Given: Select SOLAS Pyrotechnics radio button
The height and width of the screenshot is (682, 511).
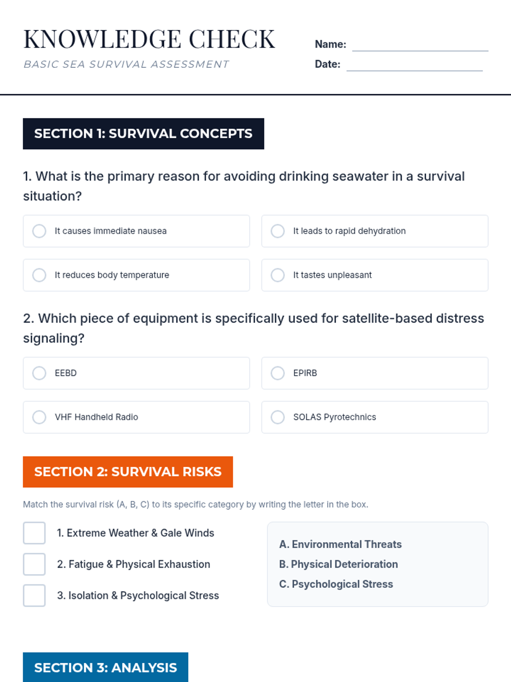Looking at the screenshot, I should click(x=278, y=417).
